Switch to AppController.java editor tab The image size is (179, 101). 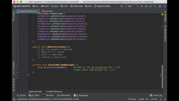coord(28,11)
